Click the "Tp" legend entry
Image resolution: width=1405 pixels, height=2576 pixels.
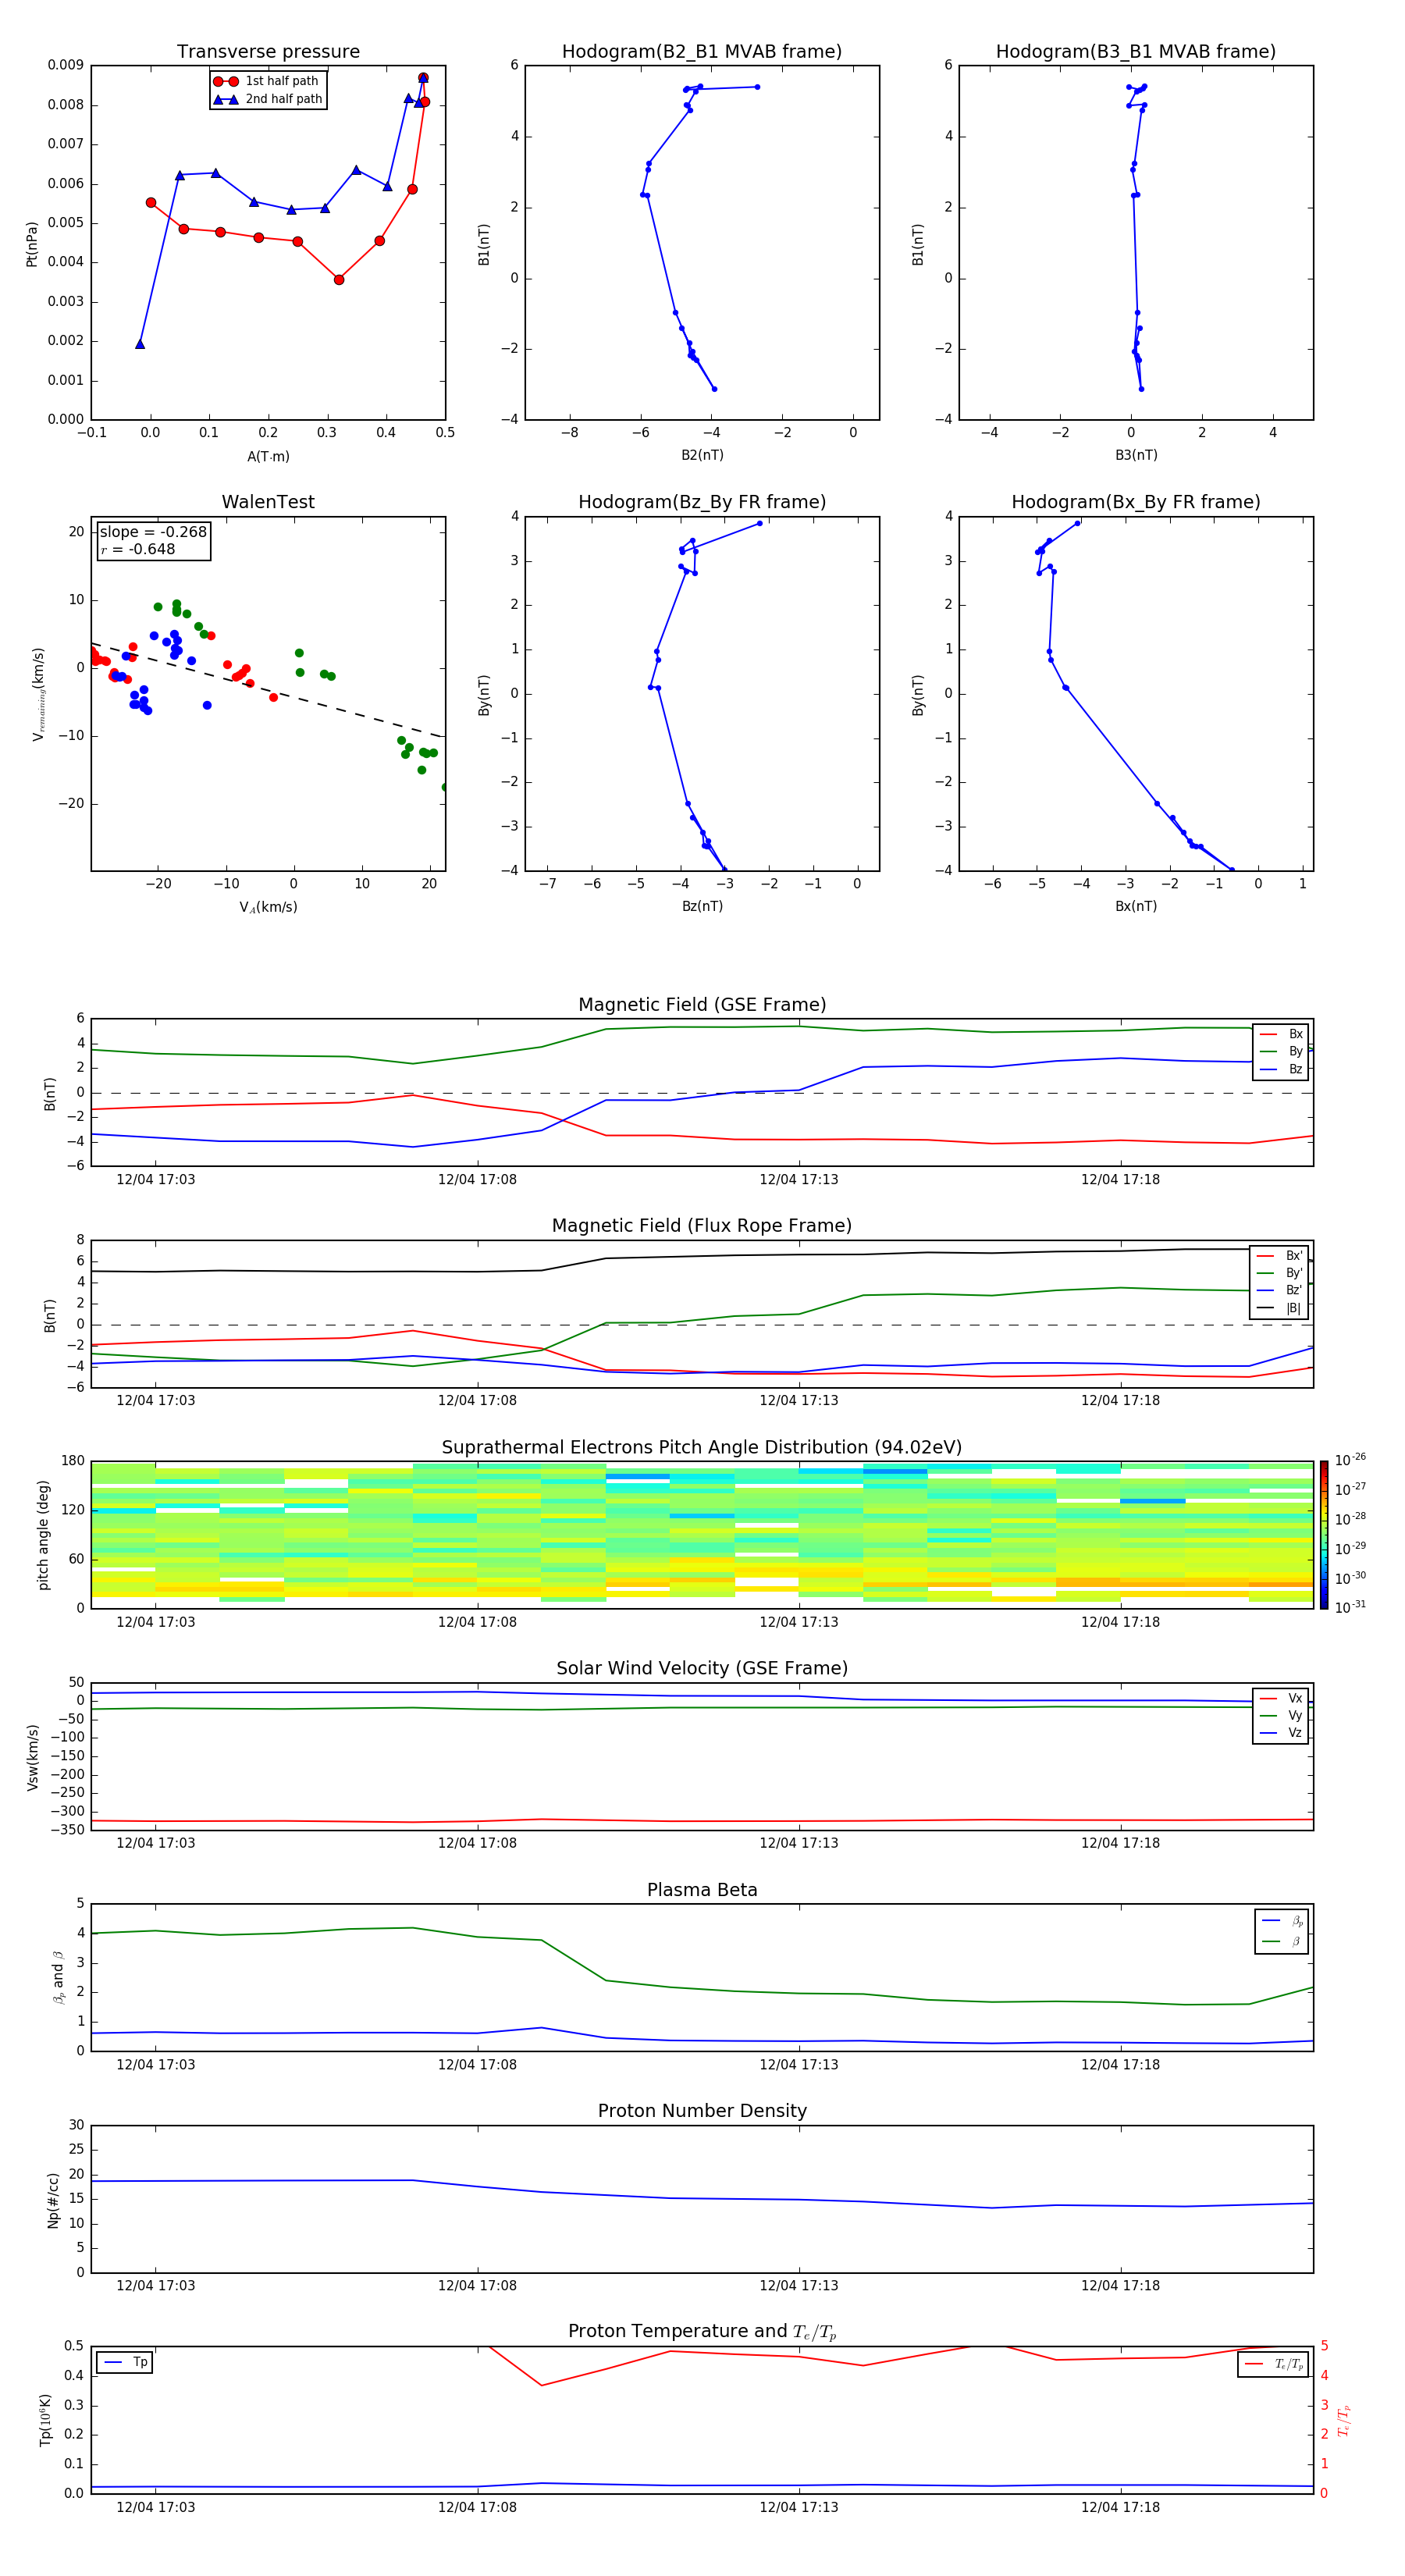[x=125, y=2363]
